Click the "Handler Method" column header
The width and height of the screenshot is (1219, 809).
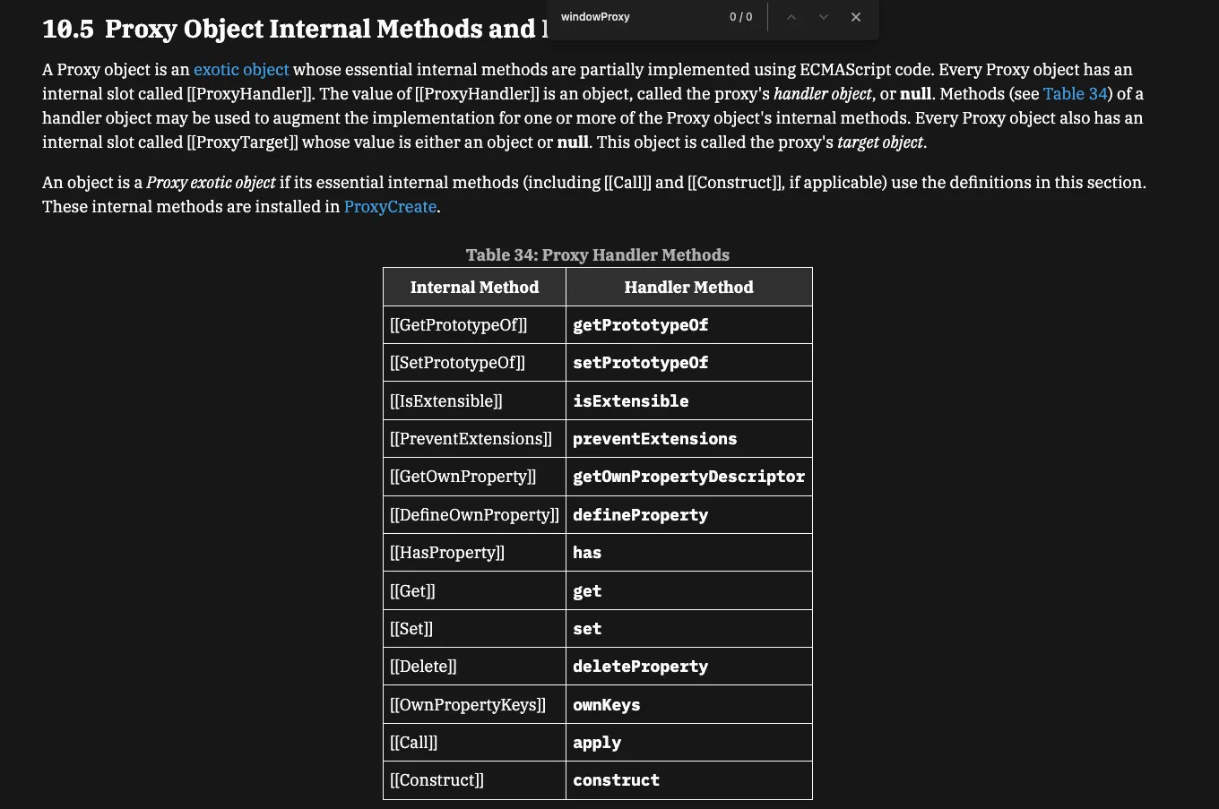[688, 288]
